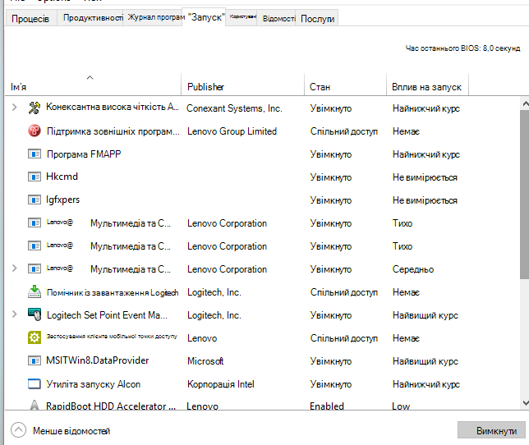Click the Програма FMAPP row icon
Viewport: 529px width, 445px height.
34,154
